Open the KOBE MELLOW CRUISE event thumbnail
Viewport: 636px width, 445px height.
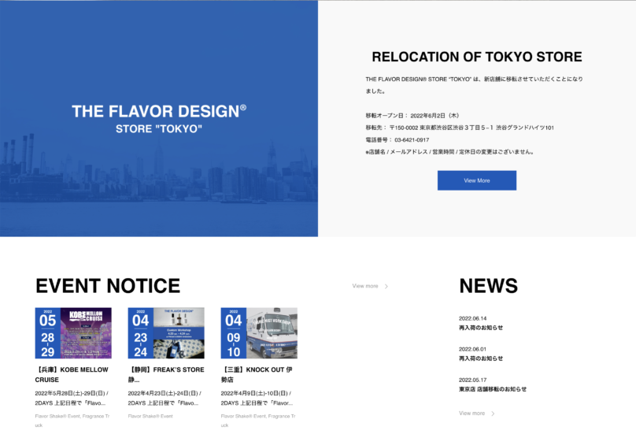(86, 333)
